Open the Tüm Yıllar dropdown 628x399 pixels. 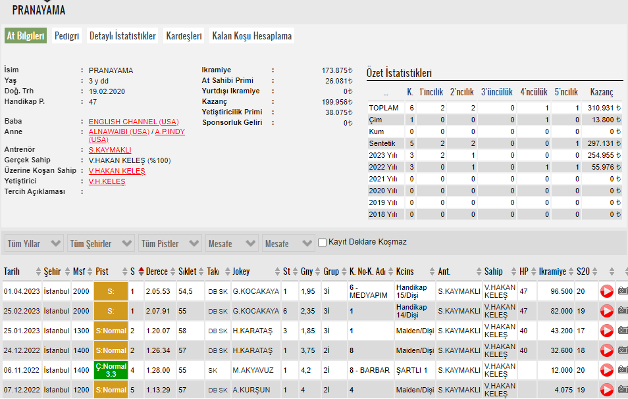(35, 244)
